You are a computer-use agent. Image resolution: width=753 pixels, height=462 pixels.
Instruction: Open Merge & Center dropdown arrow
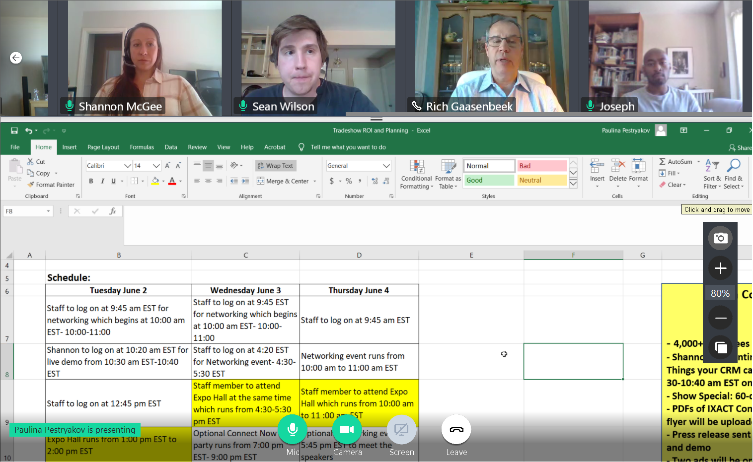pyautogui.click(x=315, y=181)
